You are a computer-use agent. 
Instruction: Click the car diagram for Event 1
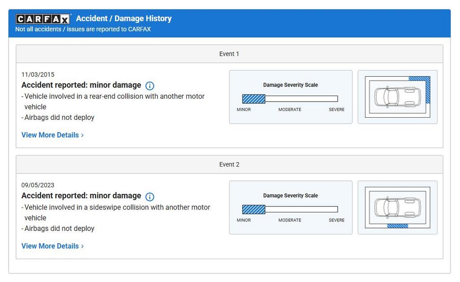398,97
